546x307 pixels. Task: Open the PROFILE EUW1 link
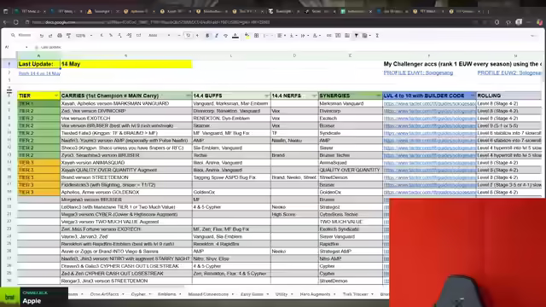tap(418, 72)
